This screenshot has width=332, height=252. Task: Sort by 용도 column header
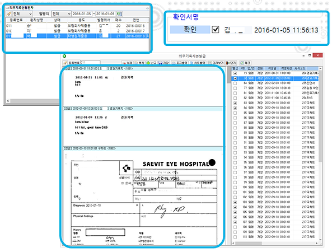tap(82, 20)
